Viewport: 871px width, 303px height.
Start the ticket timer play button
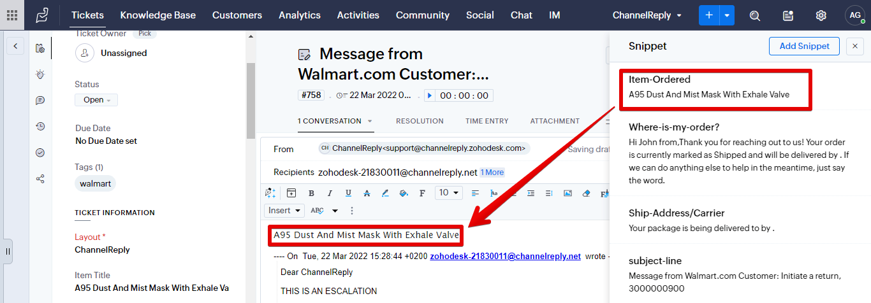pyautogui.click(x=430, y=95)
